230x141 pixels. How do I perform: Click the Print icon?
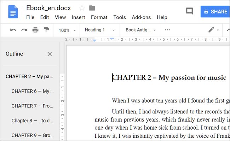35,30
